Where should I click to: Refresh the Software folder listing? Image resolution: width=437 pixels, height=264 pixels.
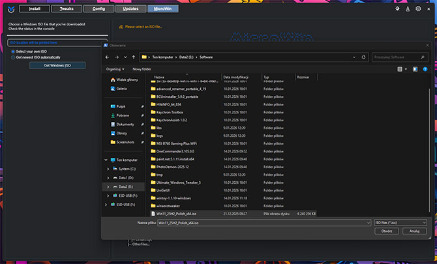363,57
